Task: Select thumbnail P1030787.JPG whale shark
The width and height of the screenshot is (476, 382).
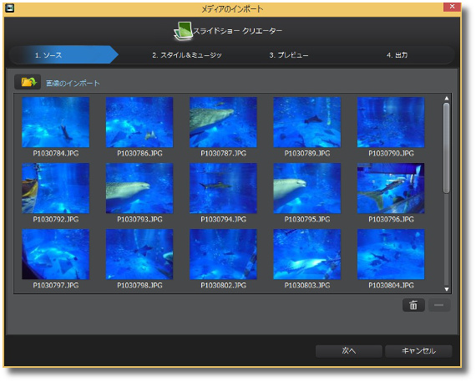Action: tap(223, 122)
